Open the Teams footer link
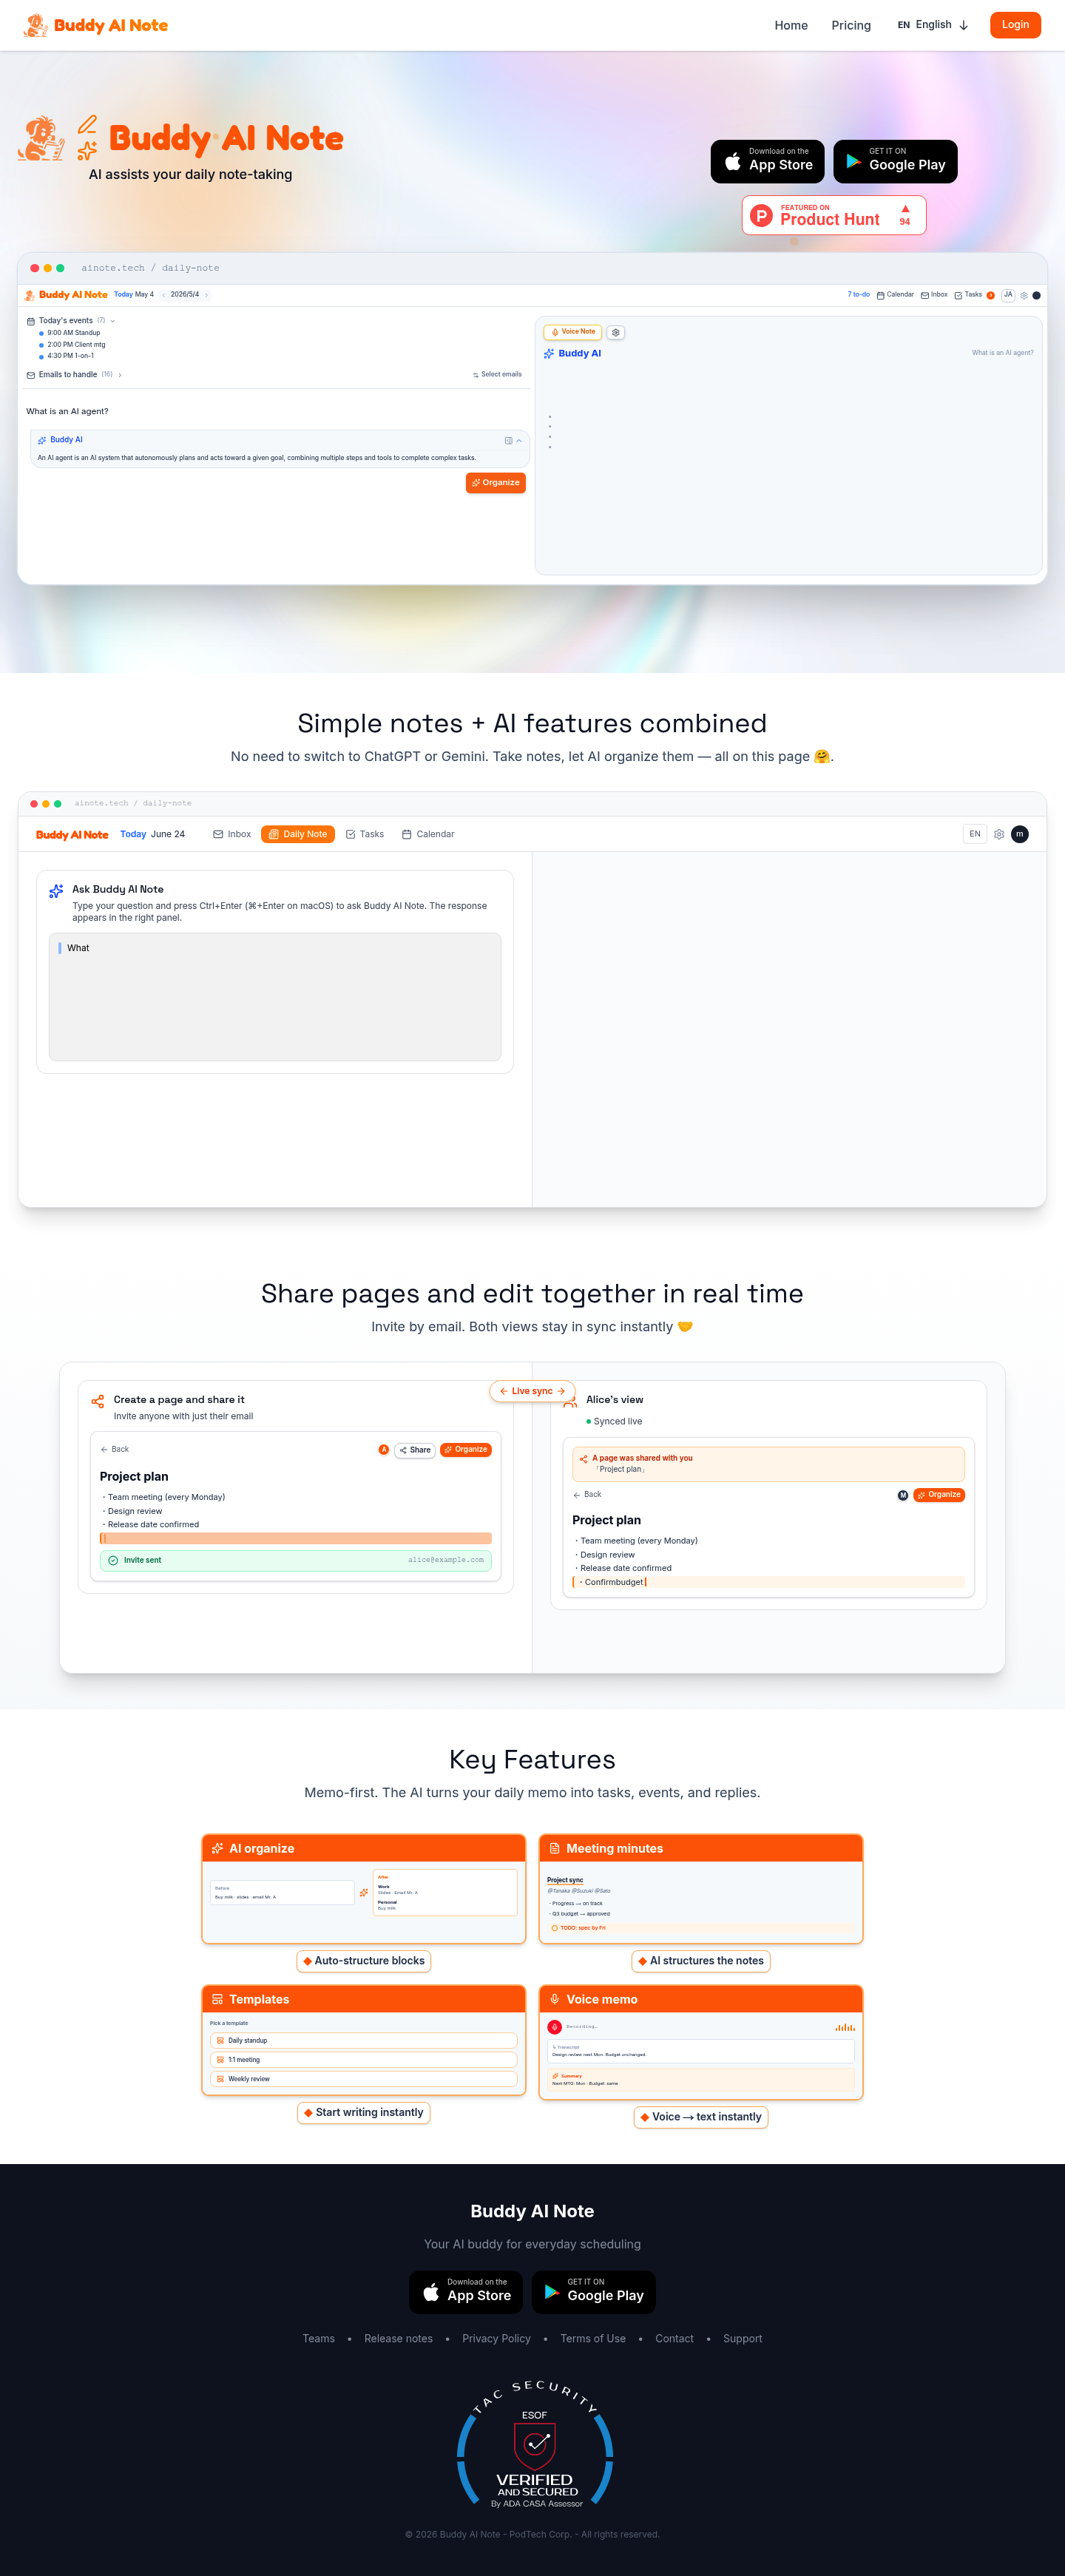This screenshot has height=2576, width=1065. 319,2339
